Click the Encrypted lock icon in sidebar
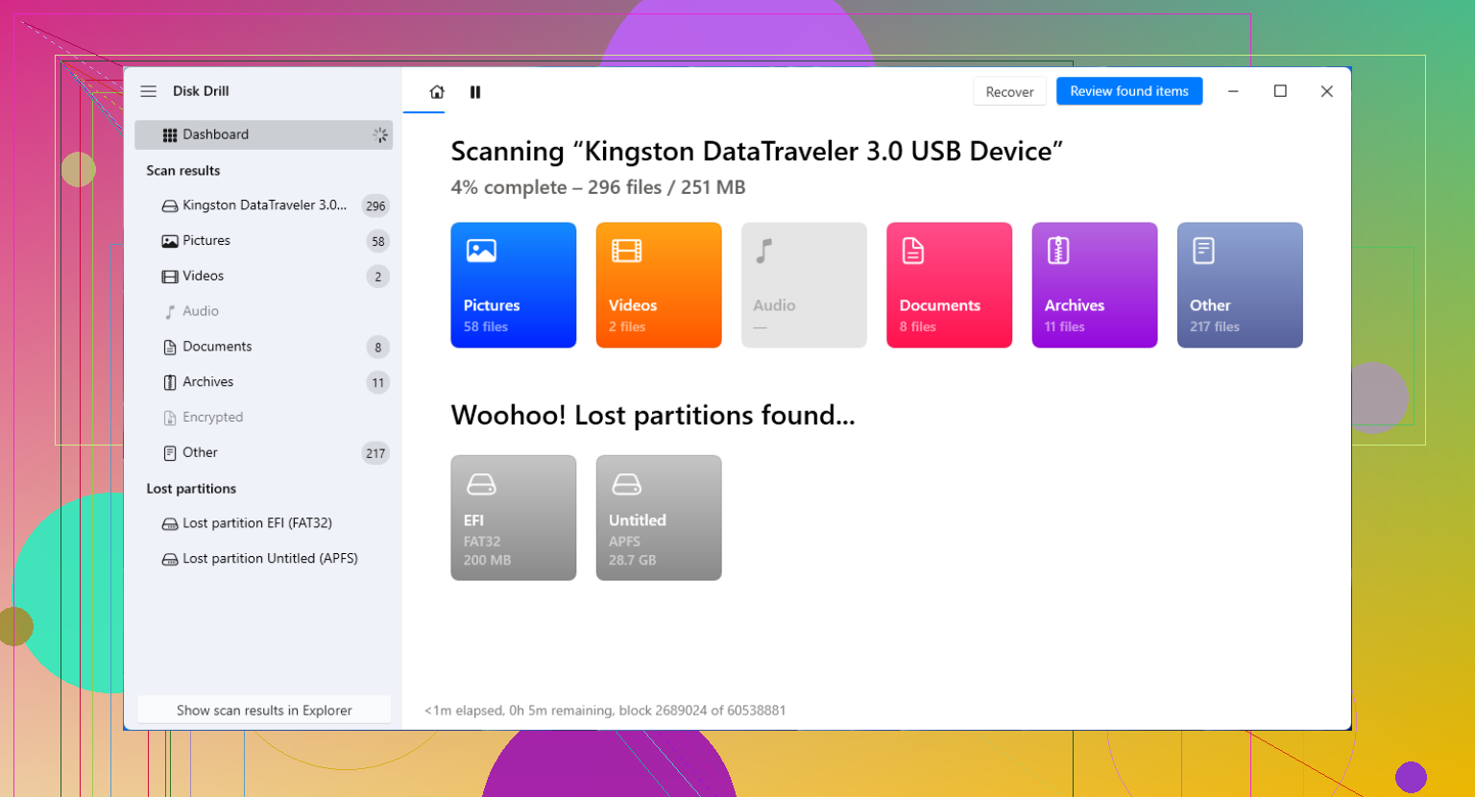The image size is (1475, 797). [x=170, y=418]
